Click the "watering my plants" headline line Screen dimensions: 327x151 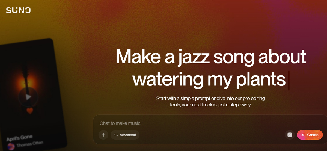(209, 79)
